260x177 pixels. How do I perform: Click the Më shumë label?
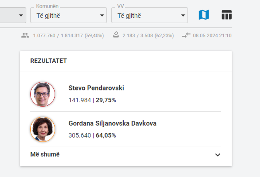45,155
